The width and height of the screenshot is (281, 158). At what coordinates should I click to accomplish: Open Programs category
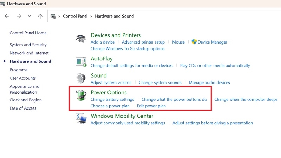(19, 70)
